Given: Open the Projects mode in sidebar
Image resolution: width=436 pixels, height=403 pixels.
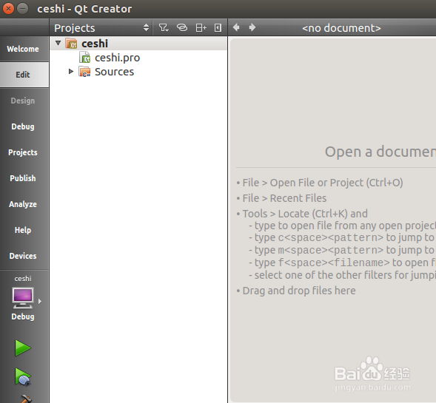Looking at the screenshot, I should (x=23, y=152).
